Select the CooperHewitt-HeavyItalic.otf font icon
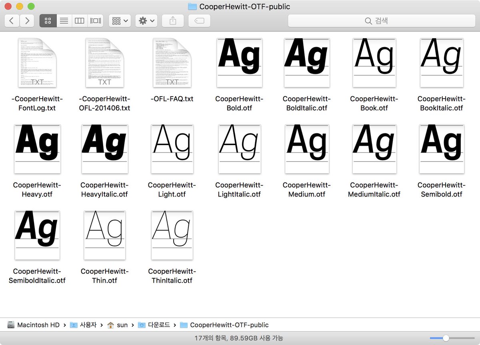The image size is (480, 345). click(x=104, y=149)
